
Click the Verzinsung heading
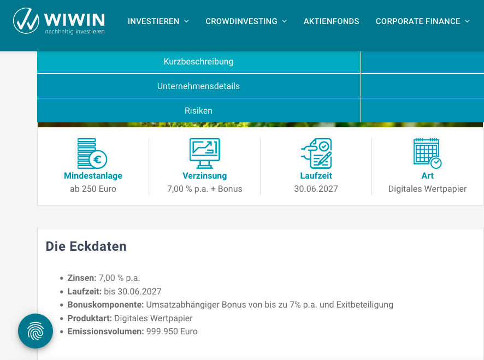(205, 176)
